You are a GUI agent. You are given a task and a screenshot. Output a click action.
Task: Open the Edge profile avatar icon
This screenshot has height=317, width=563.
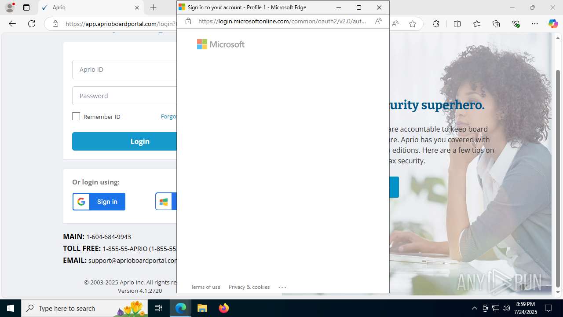pos(10,7)
